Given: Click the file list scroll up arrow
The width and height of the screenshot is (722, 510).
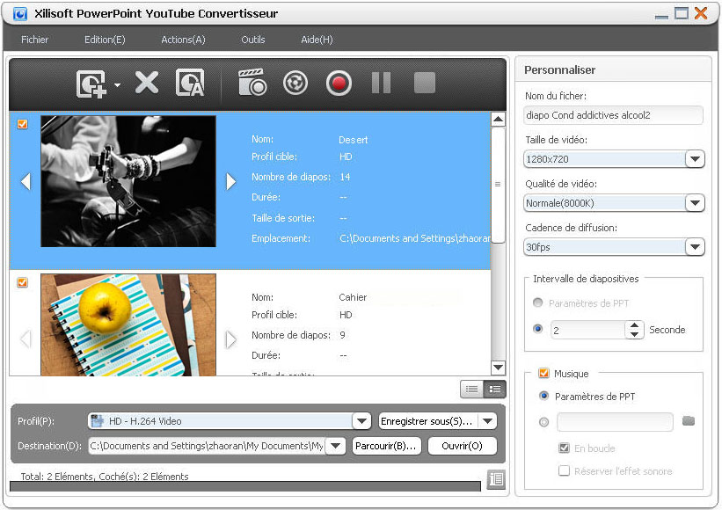Looking at the screenshot, I should click(498, 120).
